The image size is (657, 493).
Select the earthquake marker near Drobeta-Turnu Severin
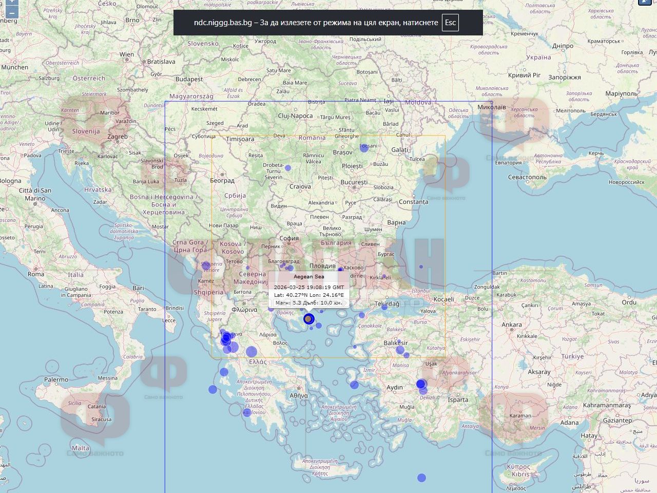(288, 168)
